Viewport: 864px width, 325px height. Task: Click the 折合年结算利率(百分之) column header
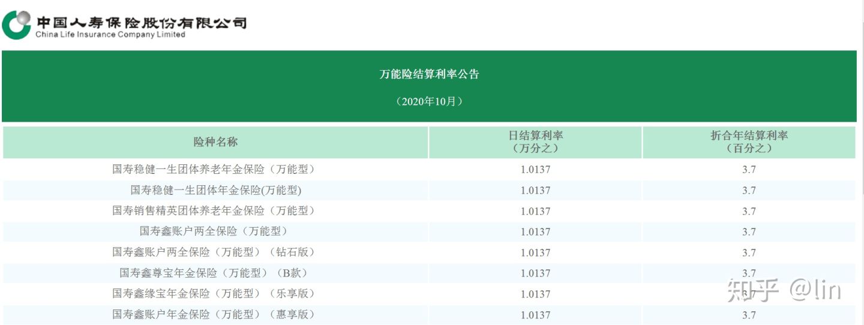(x=749, y=142)
